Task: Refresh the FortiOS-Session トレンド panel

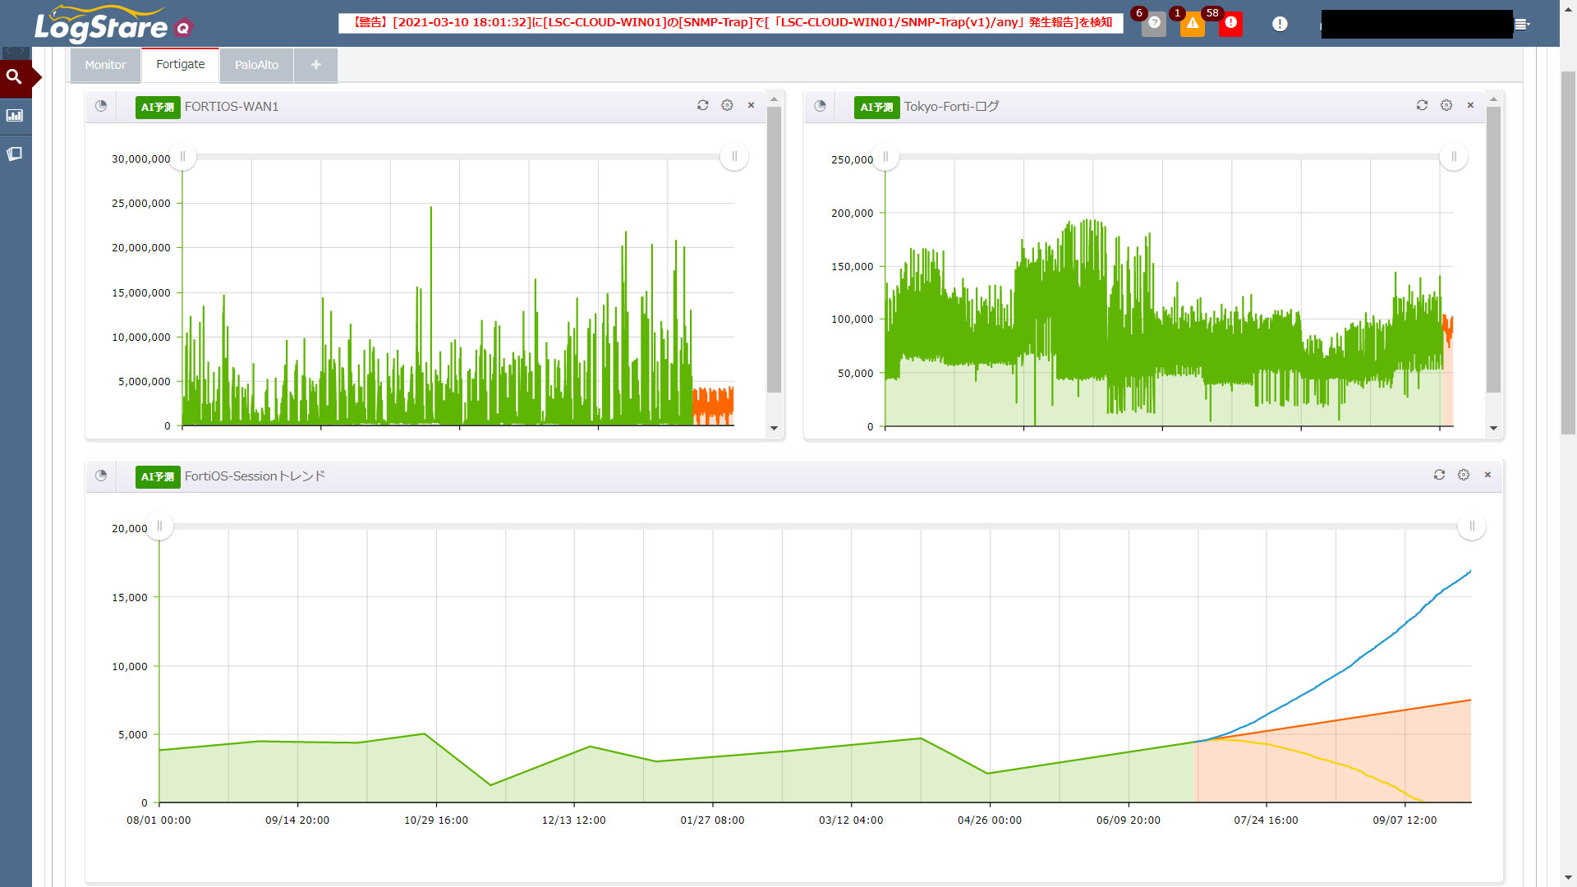Action: pyautogui.click(x=1439, y=475)
